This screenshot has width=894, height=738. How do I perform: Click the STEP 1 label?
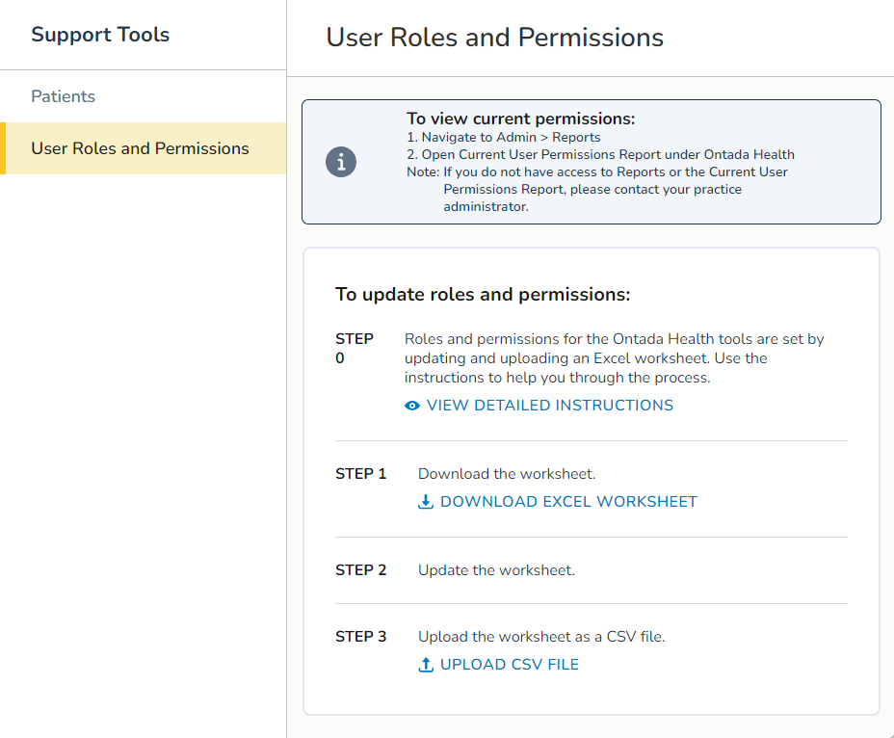click(x=358, y=473)
